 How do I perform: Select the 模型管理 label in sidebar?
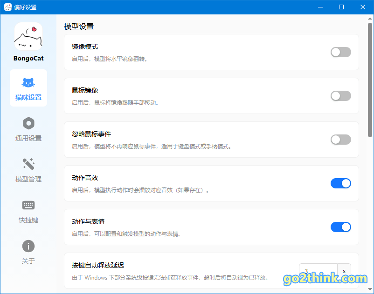point(28,179)
